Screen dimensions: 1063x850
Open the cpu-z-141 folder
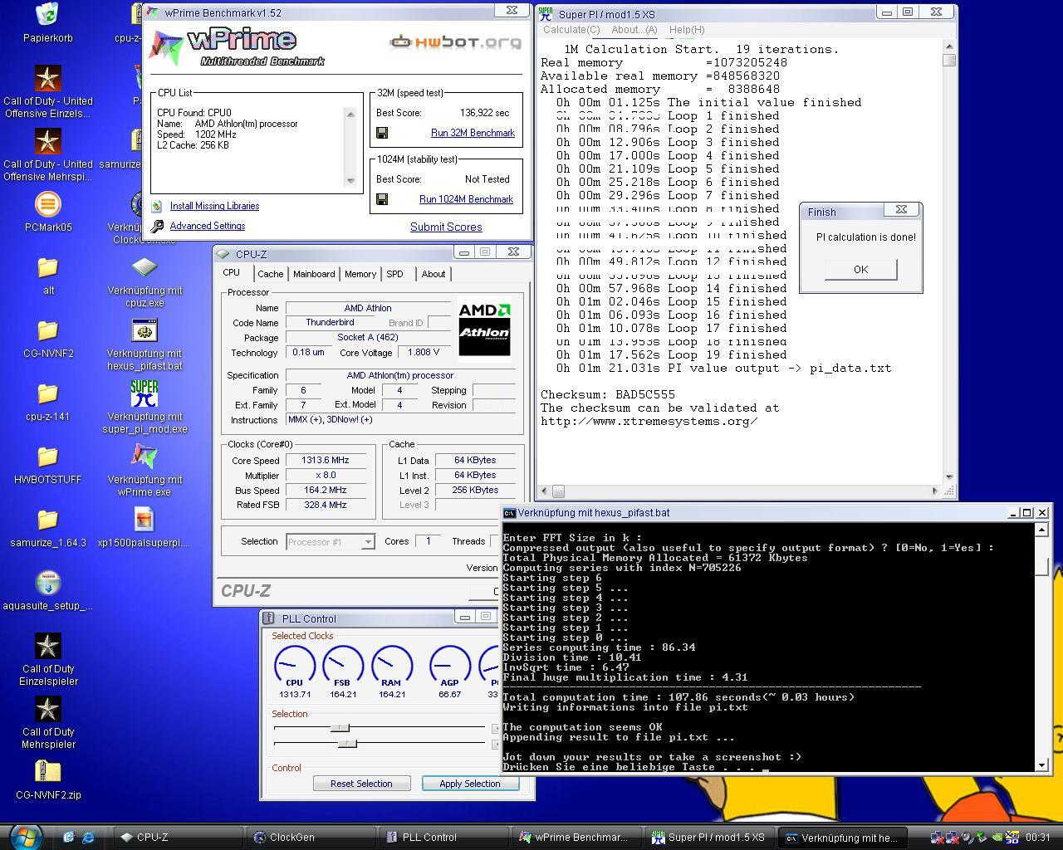click(x=47, y=393)
